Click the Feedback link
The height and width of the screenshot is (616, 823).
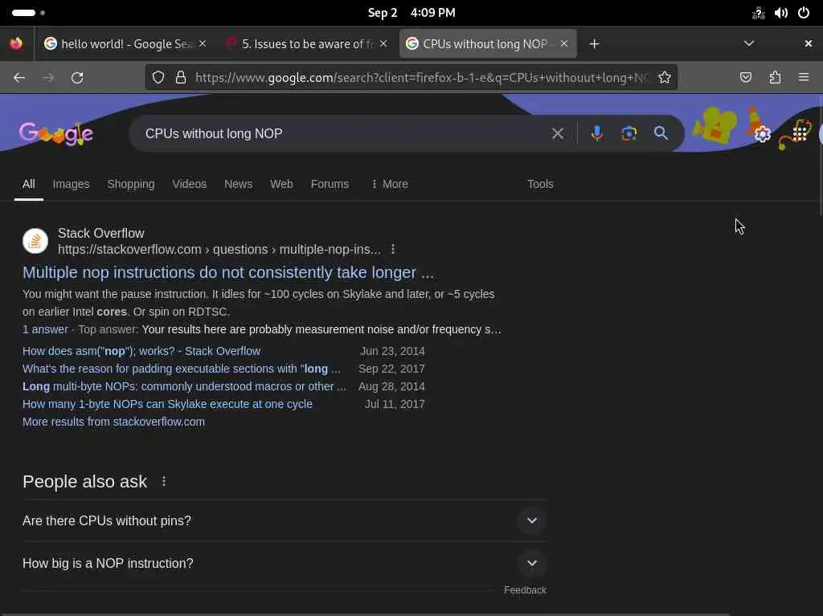(525, 590)
